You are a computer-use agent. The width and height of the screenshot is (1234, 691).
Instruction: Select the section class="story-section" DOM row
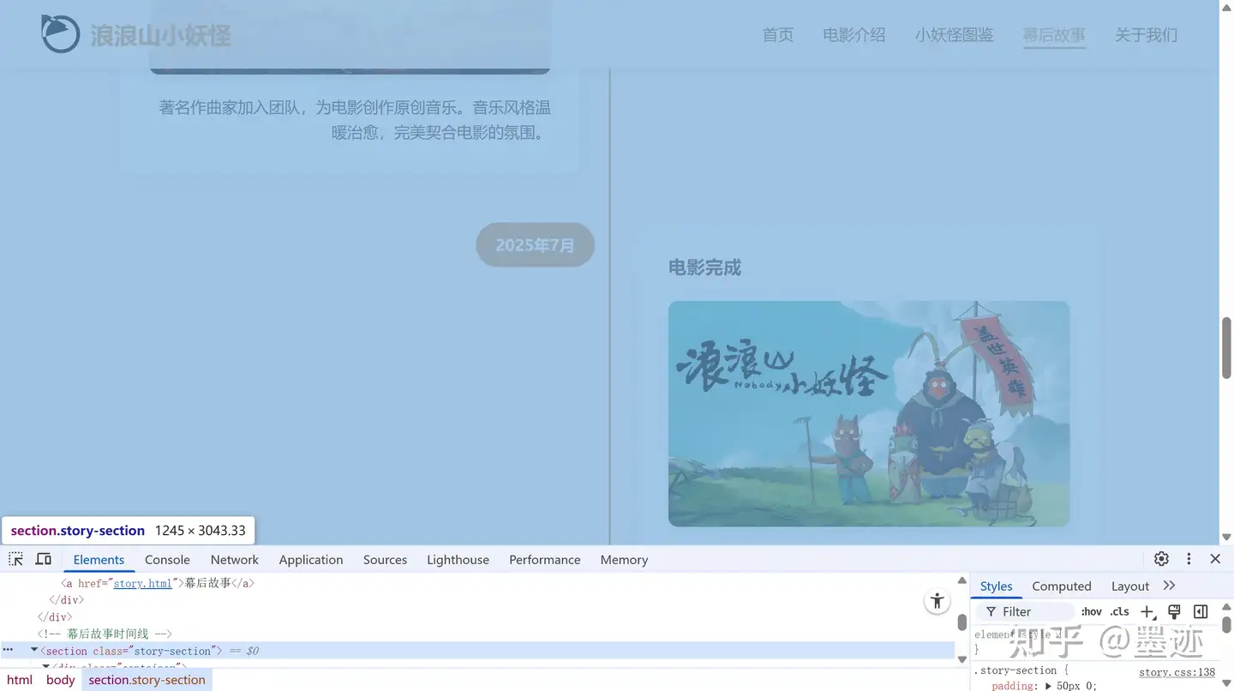tap(478, 651)
